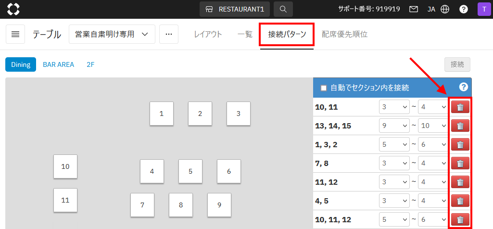Select table 9 on the floor map
Screen dimensions: 493x229
coord(219,205)
